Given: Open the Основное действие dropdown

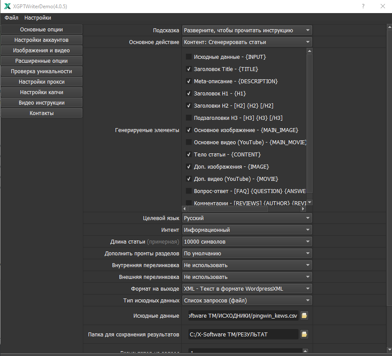Looking at the screenshot, I should (x=247, y=42).
